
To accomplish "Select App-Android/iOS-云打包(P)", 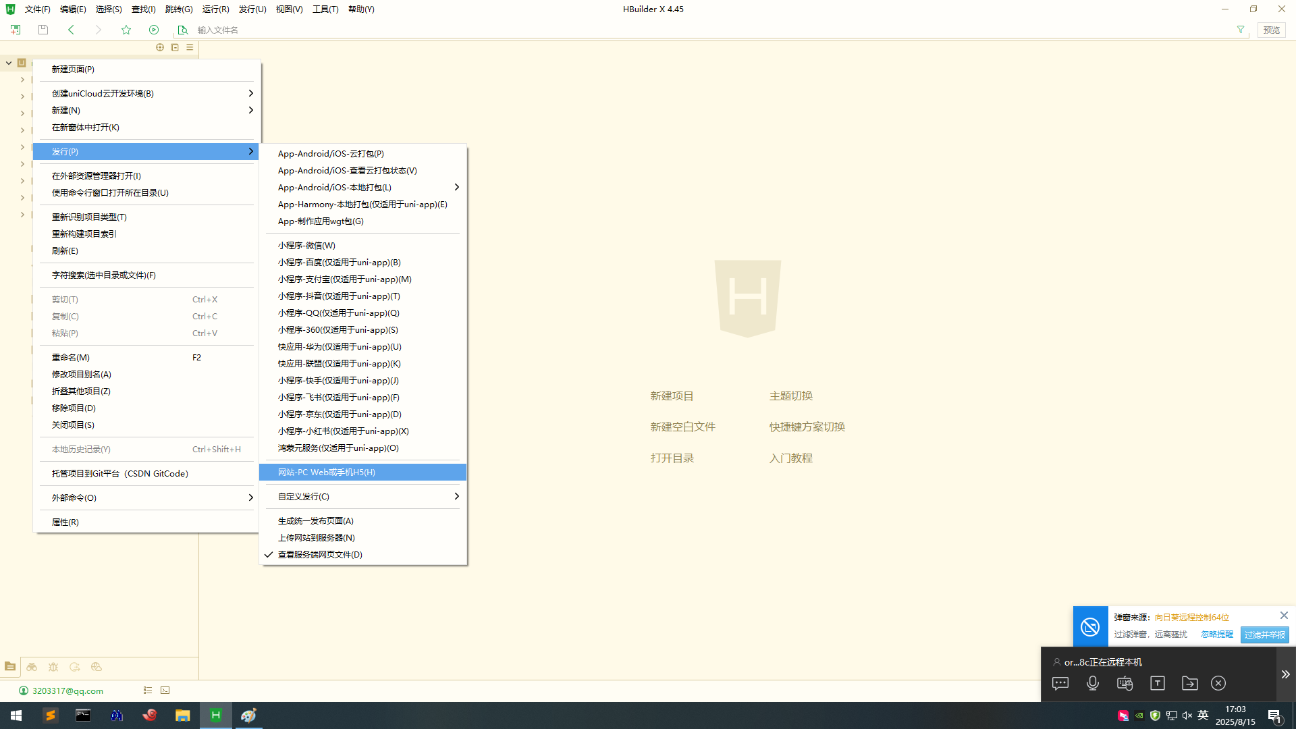I will pos(363,154).
